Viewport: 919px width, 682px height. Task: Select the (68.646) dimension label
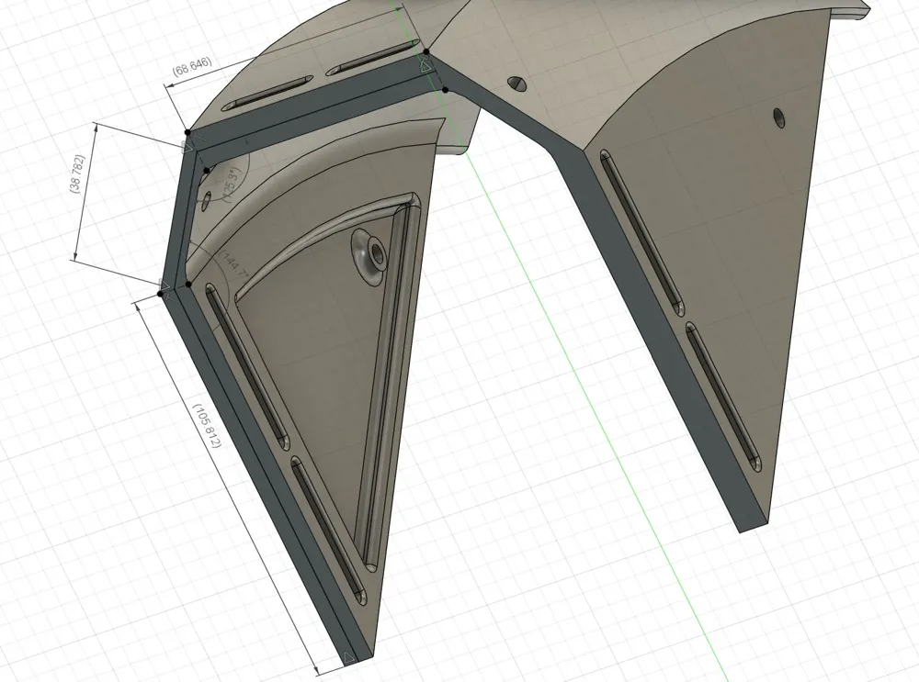pyautogui.click(x=192, y=66)
